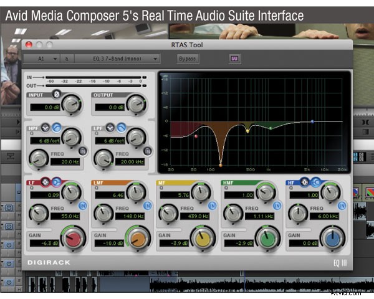Viewport: 374px width, 299px height.
Task: Click the INPUT 0.0 dB value field
Action: (x=46, y=107)
